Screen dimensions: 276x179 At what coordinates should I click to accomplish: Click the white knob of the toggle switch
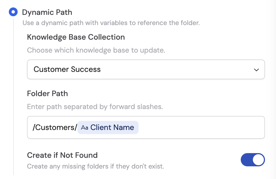259,160
